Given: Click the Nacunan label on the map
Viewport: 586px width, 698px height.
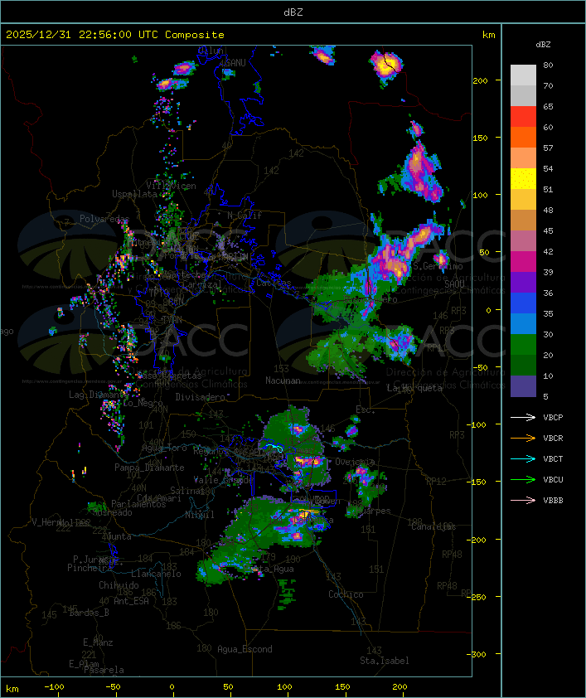Looking at the screenshot, I should pos(283,381).
